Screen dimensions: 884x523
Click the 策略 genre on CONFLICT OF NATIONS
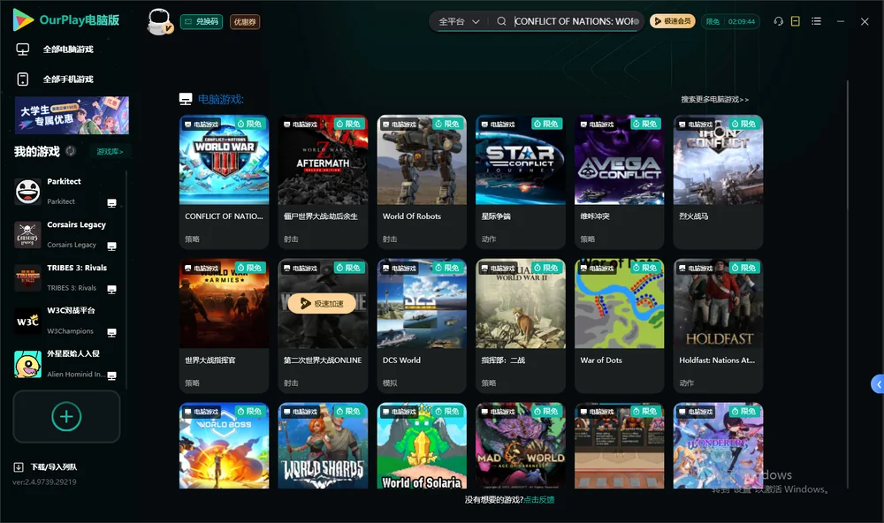(192, 239)
